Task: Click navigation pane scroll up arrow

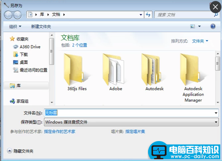Action: click(x=52, y=35)
